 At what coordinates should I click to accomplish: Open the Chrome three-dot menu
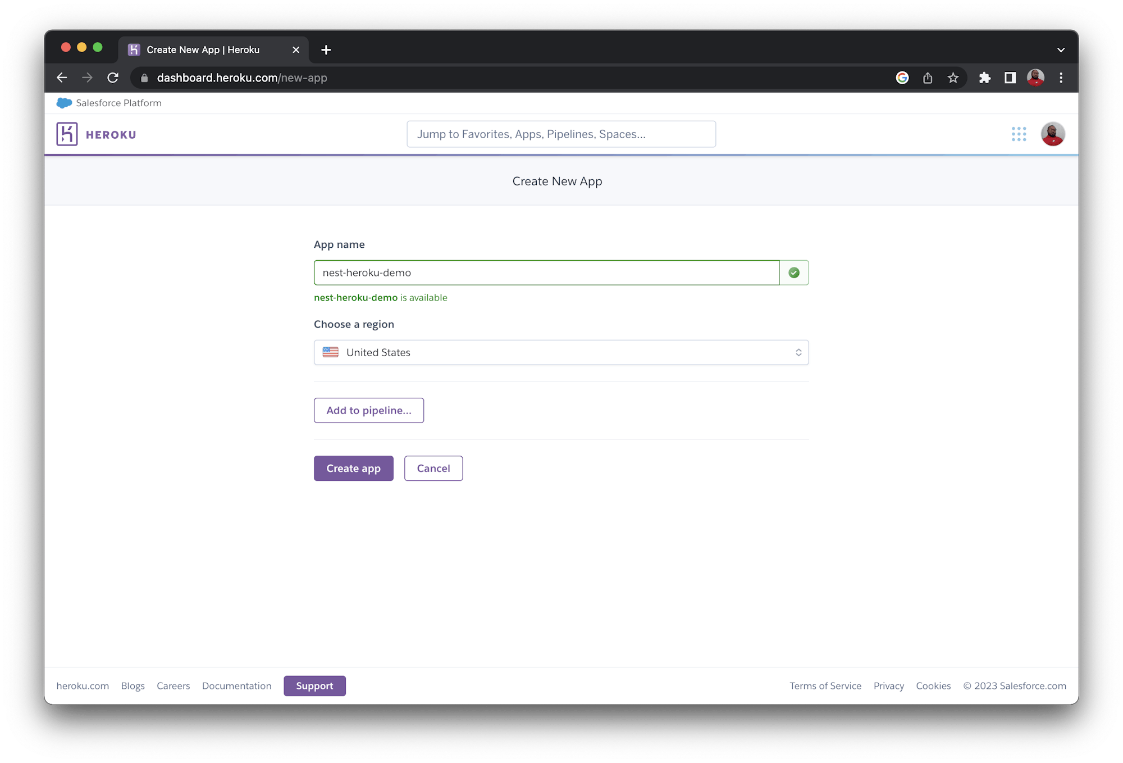[1061, 78]
